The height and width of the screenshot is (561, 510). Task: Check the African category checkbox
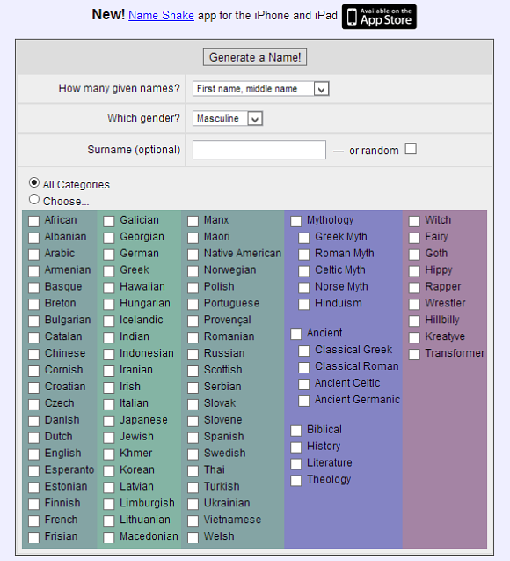[x=34, y=221]
